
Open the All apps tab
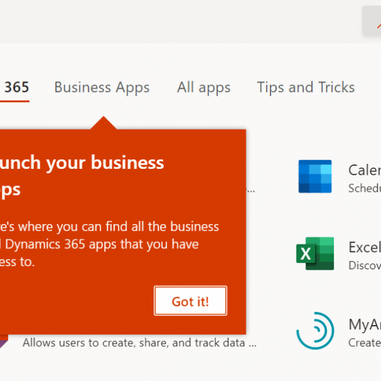point(204,88)
